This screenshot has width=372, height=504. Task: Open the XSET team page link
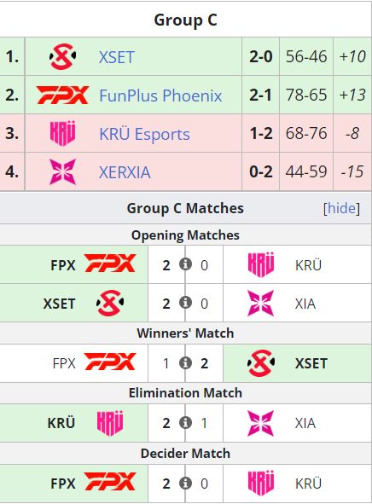117,57
